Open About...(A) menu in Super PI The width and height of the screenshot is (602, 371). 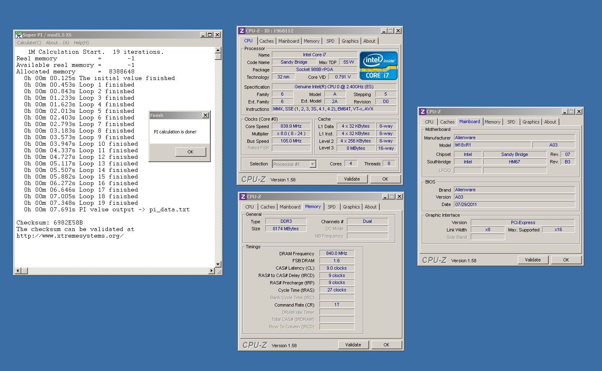pyautogui.click(x=57, y=43)
